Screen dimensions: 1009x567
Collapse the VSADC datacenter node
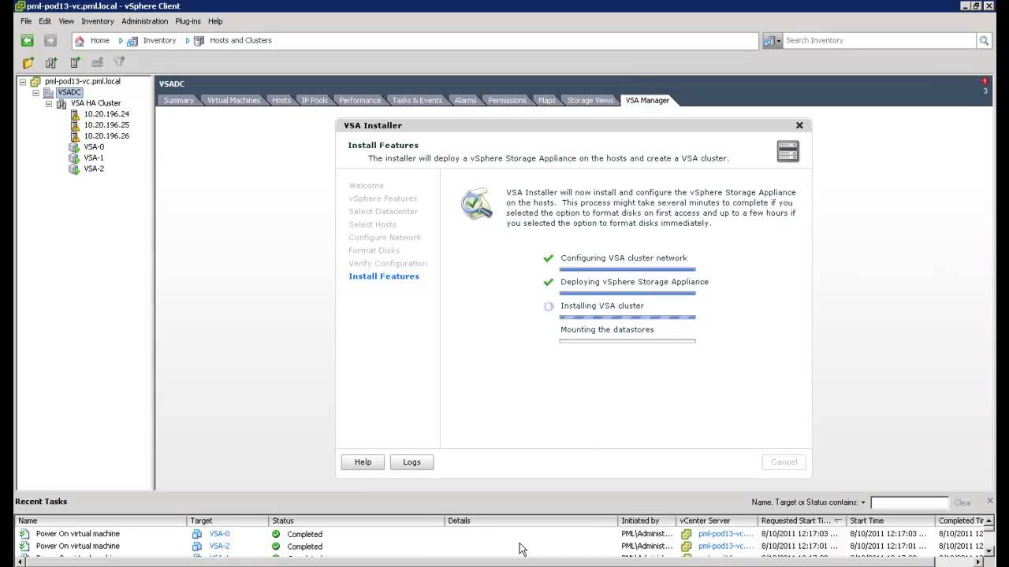pos(35,93)
